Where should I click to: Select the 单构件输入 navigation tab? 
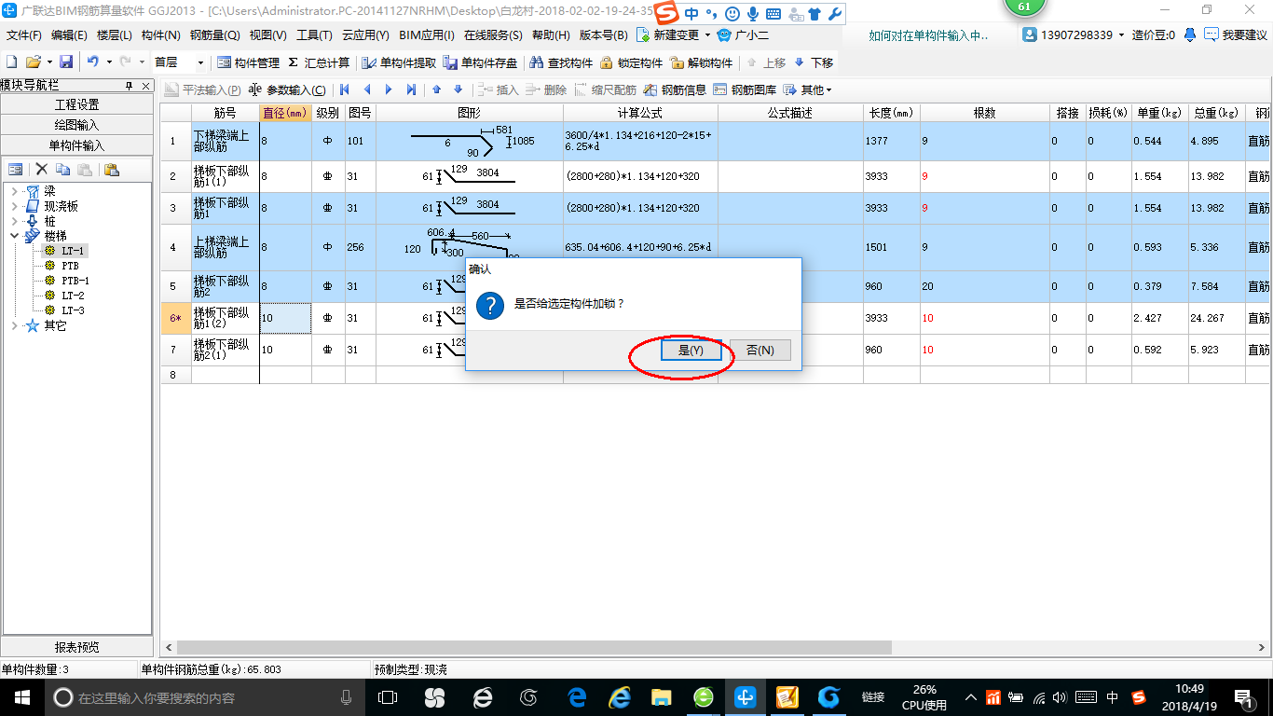76,145
